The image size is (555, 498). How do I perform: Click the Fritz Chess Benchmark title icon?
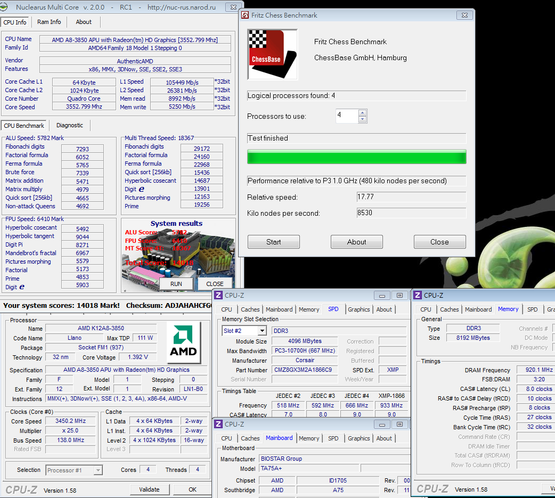click(245, 15)
